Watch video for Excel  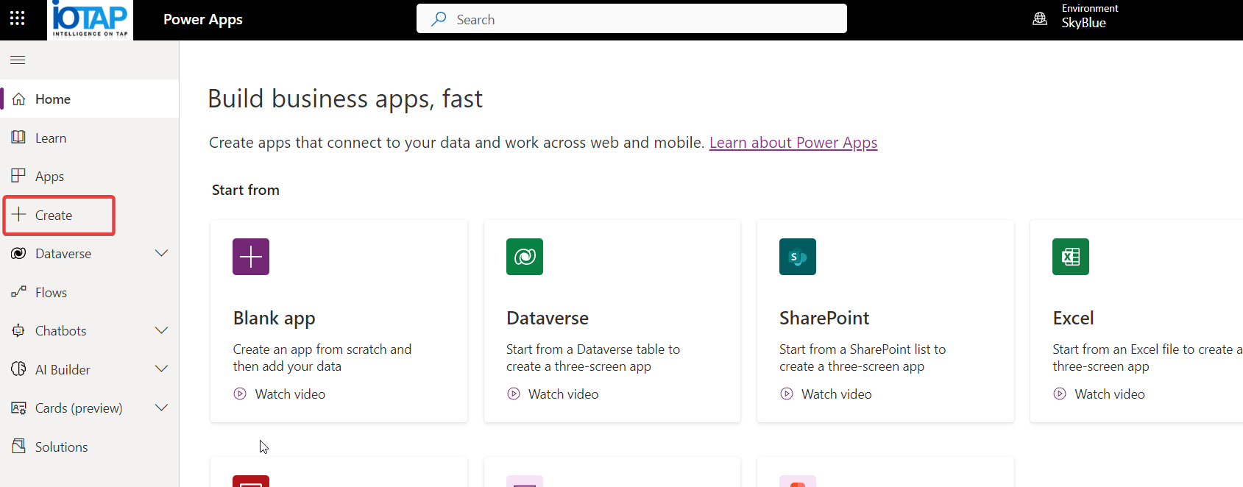[x=1110, y=394]
